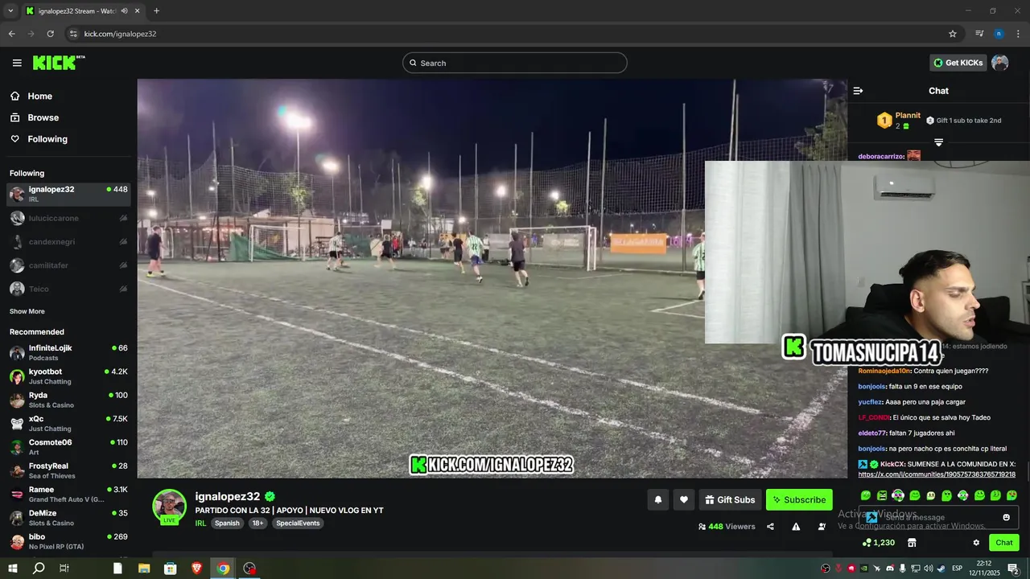Open the Windows Start menu
Screen dimensions: 1030x579
[x=12, y=568]
